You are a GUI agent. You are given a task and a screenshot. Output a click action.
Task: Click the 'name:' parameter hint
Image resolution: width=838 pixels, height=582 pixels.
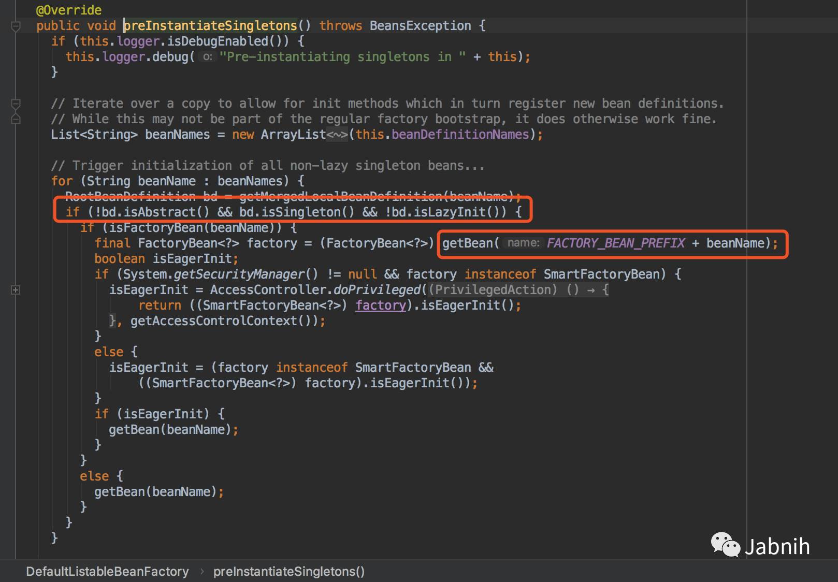click(523, 243)
